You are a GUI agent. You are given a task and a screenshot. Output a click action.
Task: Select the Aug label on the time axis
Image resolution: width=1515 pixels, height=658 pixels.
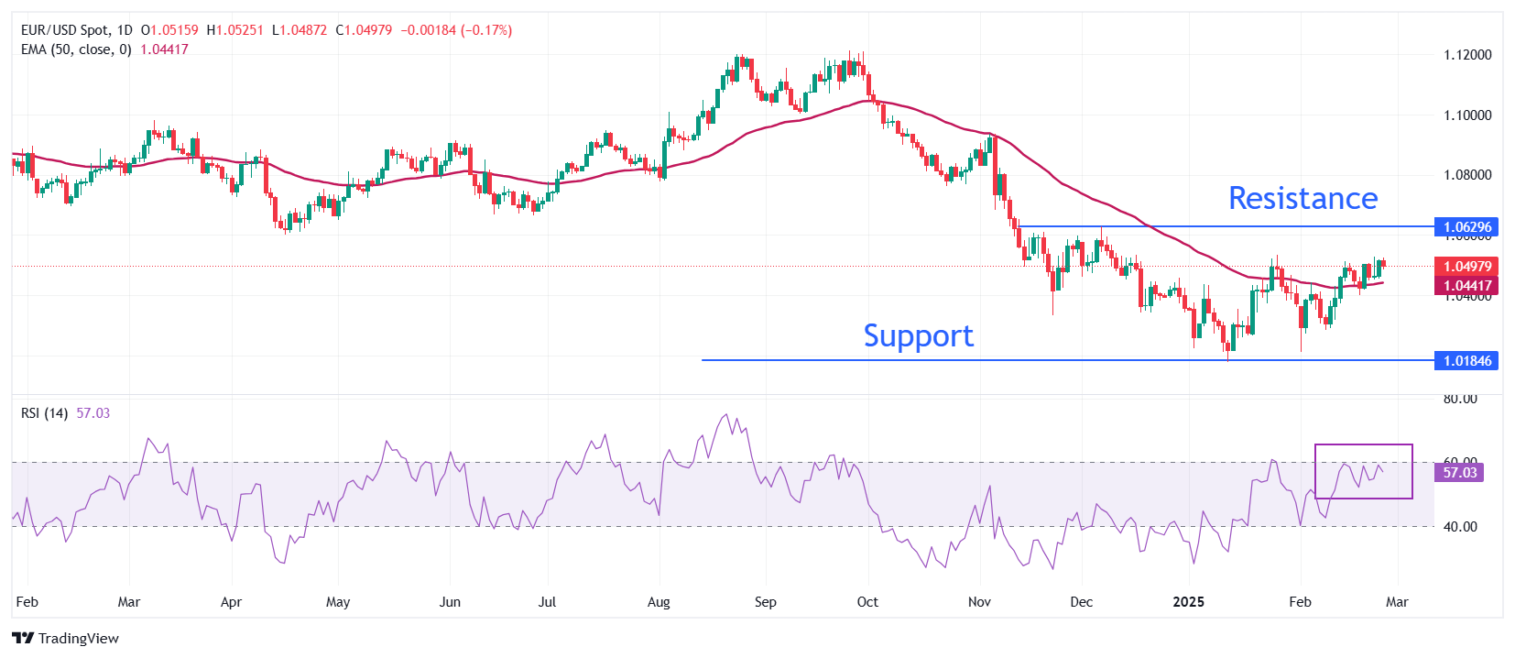click(x=659, y=602)
